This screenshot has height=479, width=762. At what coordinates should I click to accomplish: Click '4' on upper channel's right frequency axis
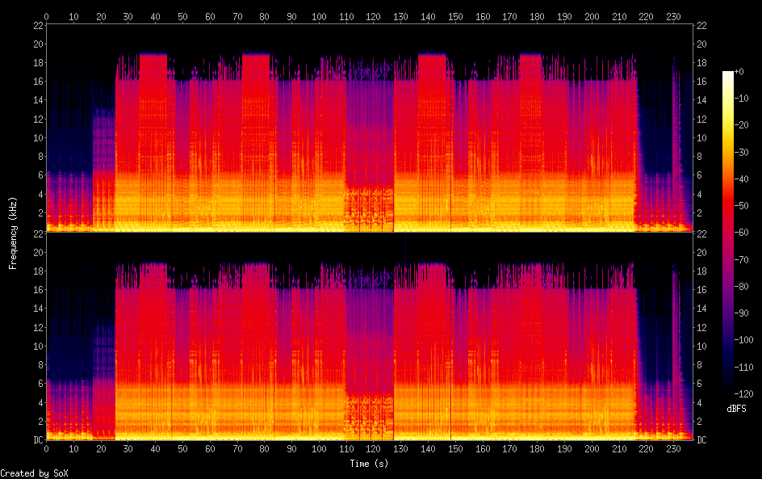[x=699, y=195]
